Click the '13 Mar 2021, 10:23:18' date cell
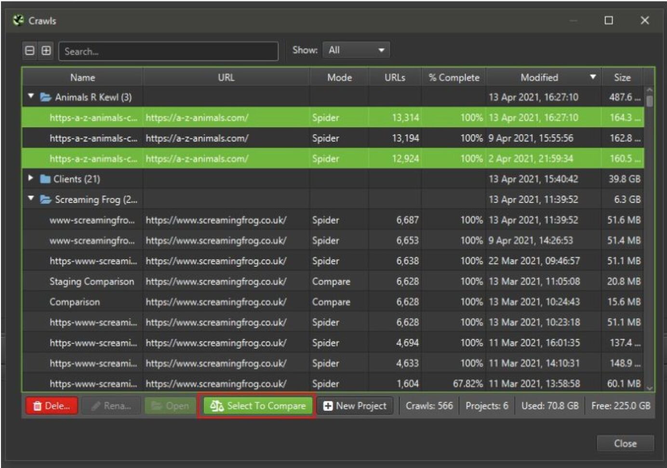Image resolution: width=667 pixels, height=468 pixels. pos(534,322)
